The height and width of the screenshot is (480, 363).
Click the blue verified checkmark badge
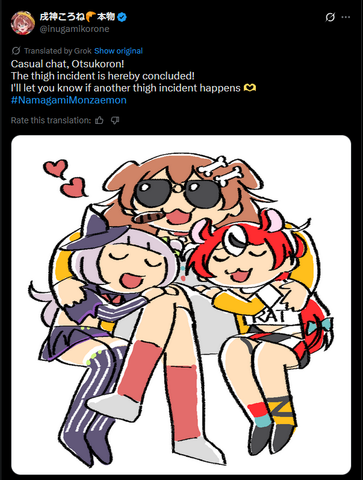[122, 17]
